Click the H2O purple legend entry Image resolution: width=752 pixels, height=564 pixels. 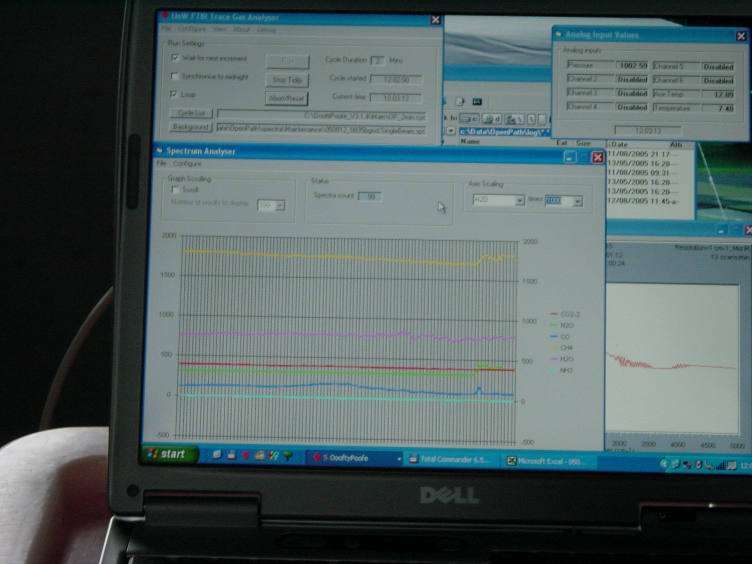561,359
